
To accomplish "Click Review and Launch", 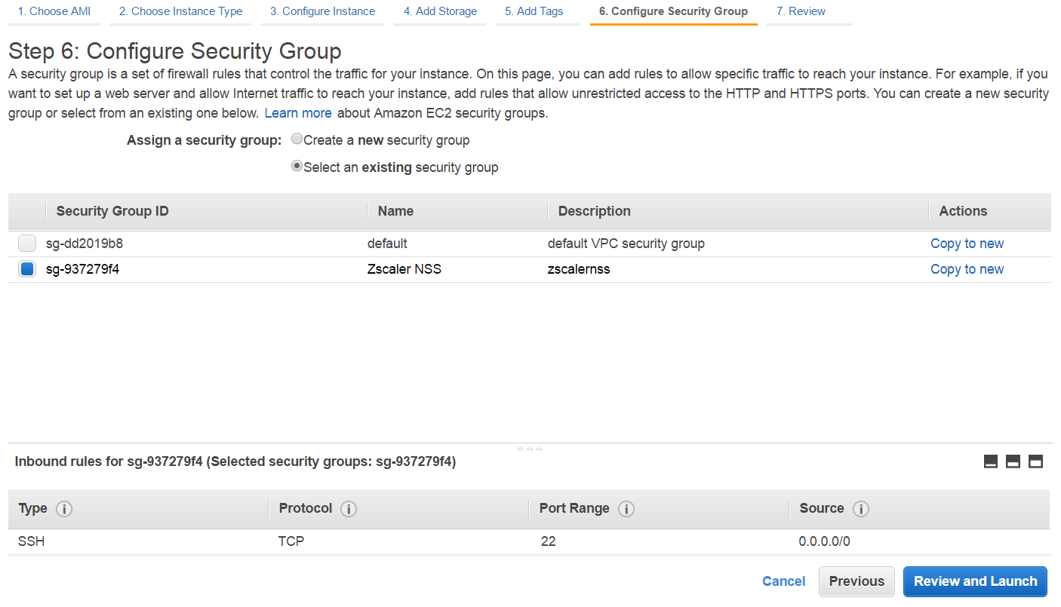I will pyautogui.click(x=975, y=581).
